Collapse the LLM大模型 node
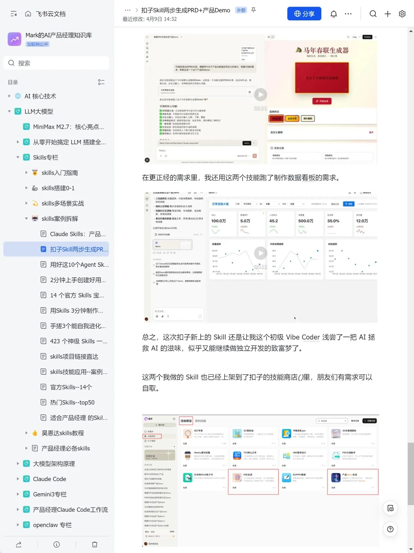This screenshot has width=414, height=553. (x=10, y=112)
